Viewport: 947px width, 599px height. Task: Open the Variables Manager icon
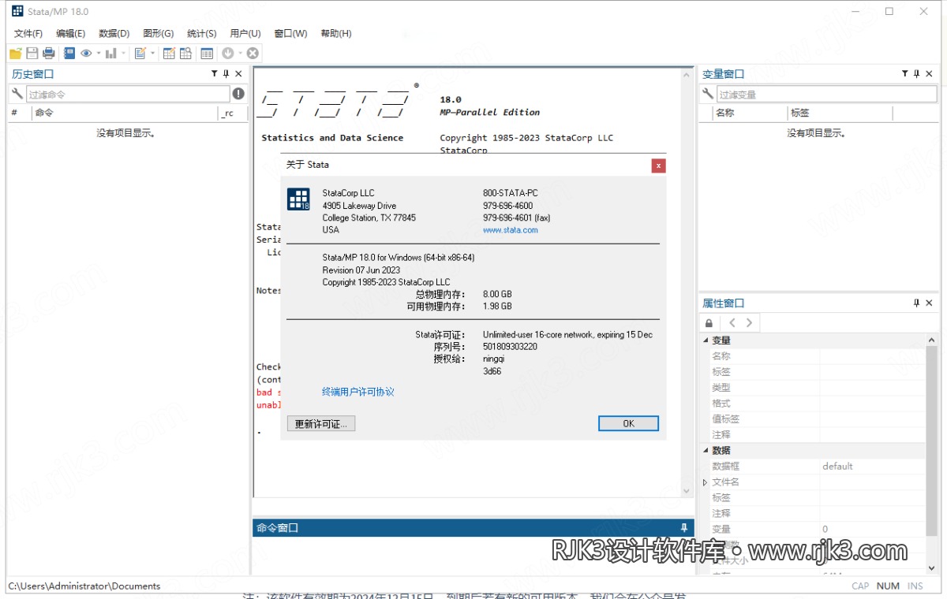pyautogui.click(x=207, y=54)
